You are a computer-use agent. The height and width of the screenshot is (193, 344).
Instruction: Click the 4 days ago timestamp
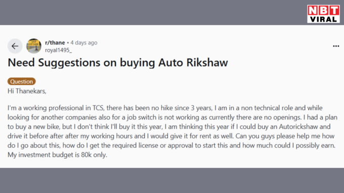click(x=84, y=43)
